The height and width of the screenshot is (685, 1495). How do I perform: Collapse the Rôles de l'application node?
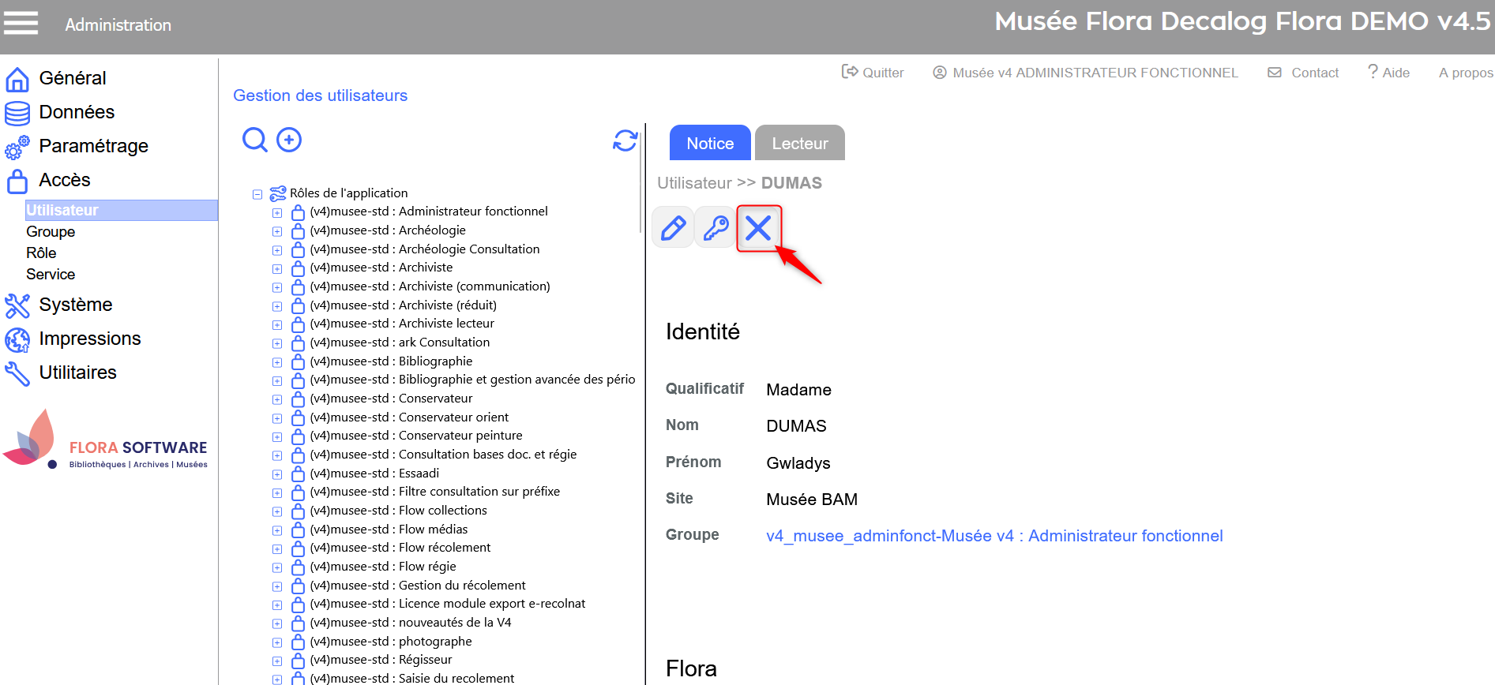[257, 194]
